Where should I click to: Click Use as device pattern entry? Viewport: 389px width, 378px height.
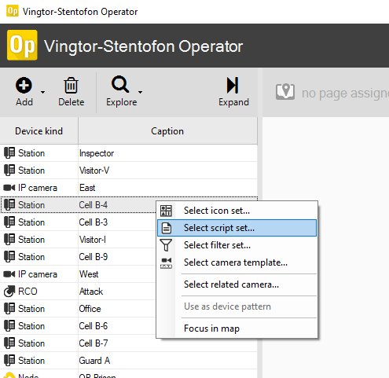click(x=237, y=306)
